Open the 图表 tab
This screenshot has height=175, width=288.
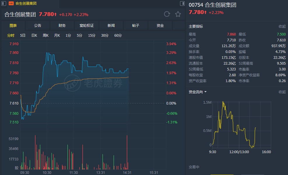[13, 25]
